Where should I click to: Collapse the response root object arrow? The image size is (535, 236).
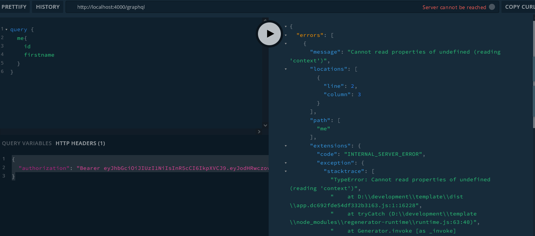click(286, 26)
